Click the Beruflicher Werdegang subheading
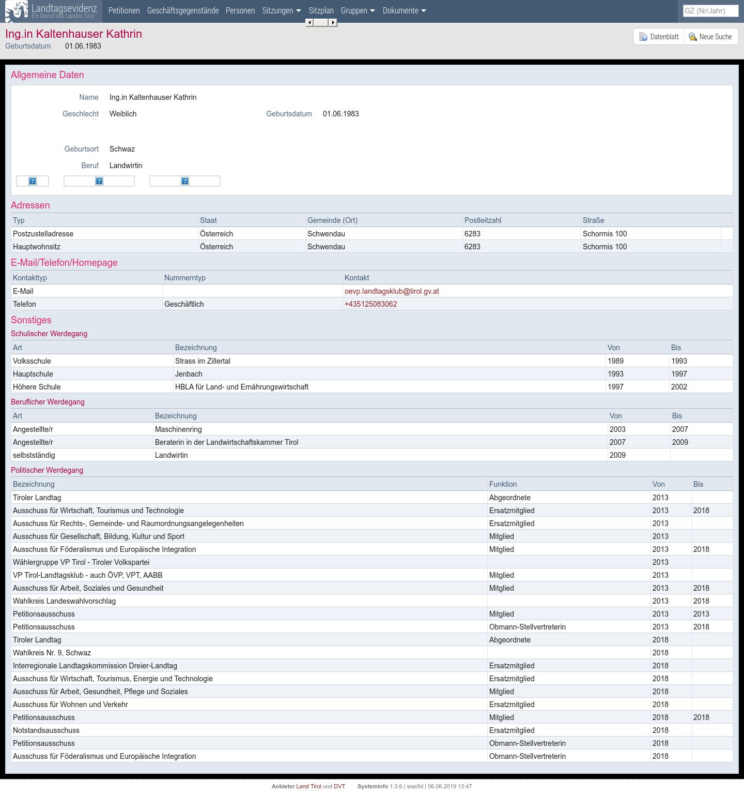 coord(48,402)
